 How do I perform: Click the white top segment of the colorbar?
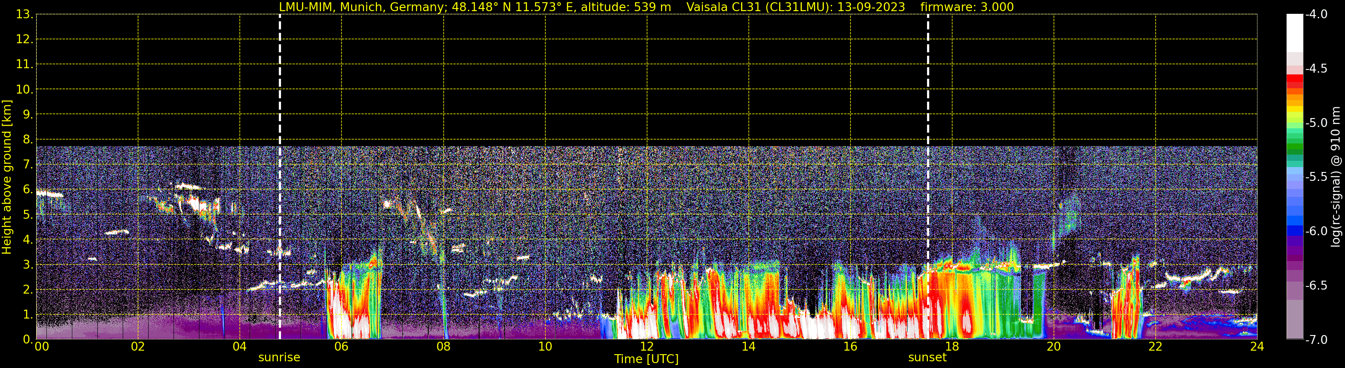[1294, 33]
